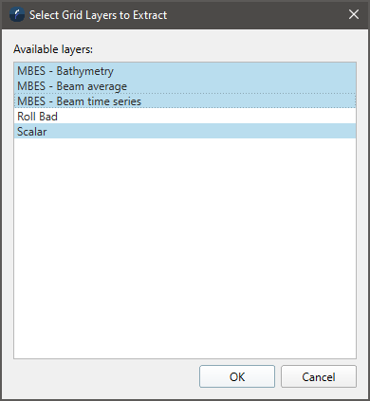370x401 pixels.
Task: Select the MBES - Beam average layer
Action: coord(185,86)
